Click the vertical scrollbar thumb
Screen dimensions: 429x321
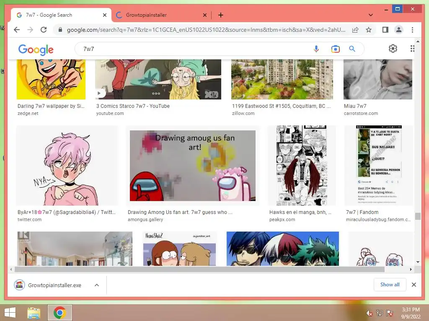click(418, 216)
